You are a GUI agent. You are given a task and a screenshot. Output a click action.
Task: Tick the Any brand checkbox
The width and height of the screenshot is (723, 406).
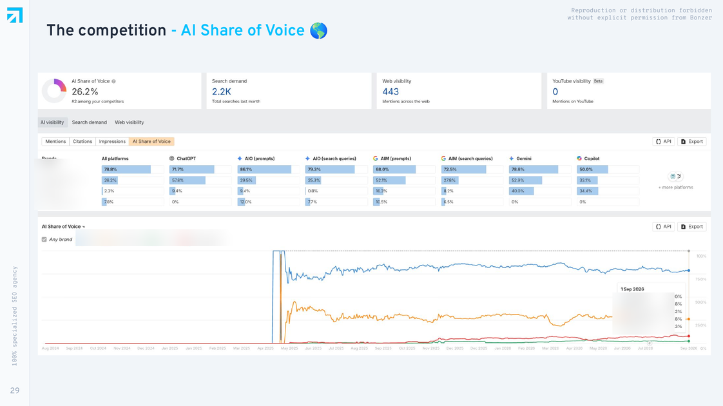pyautogui.click(x=44, y=240)
